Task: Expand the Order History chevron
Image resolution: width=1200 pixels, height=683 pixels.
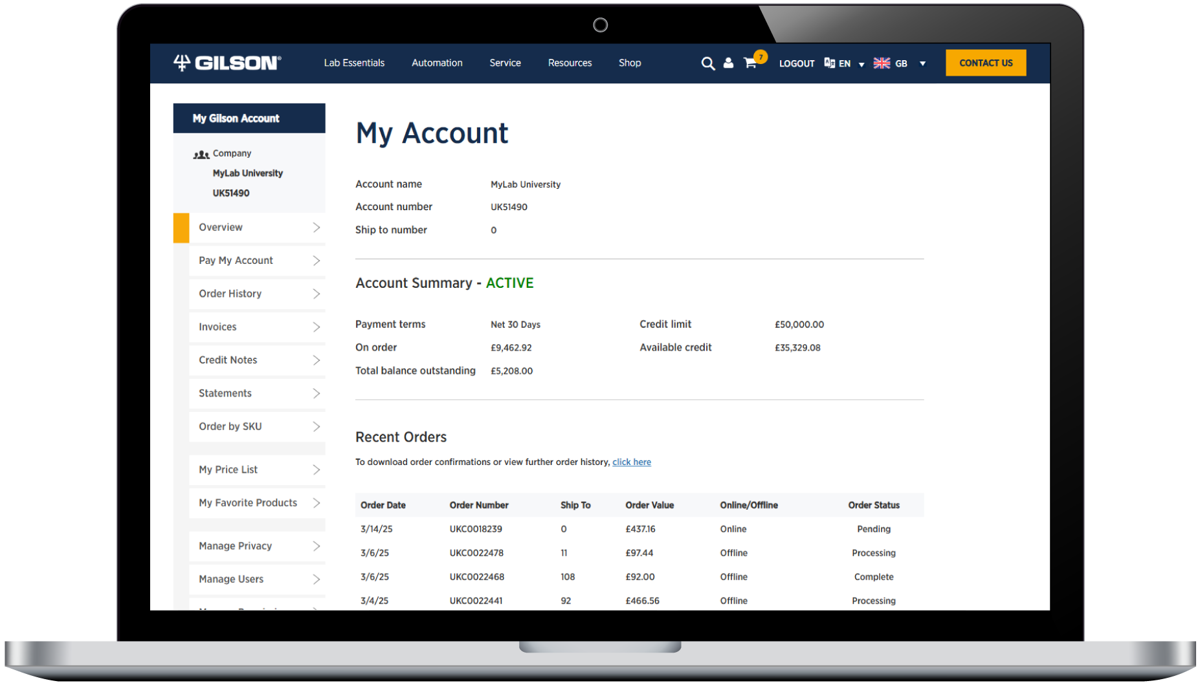Action: [317, 294]
